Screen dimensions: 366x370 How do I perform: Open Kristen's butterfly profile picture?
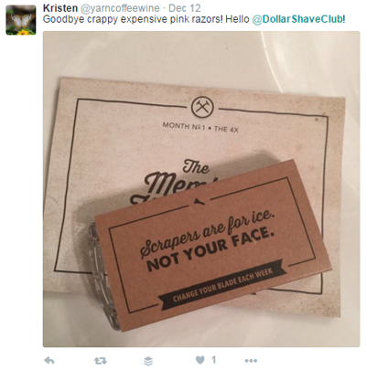tap(21, 20)
